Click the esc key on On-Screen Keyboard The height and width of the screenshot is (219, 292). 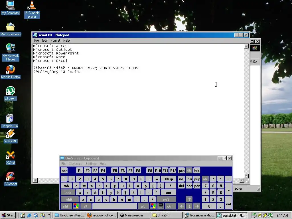coord(64,171)
